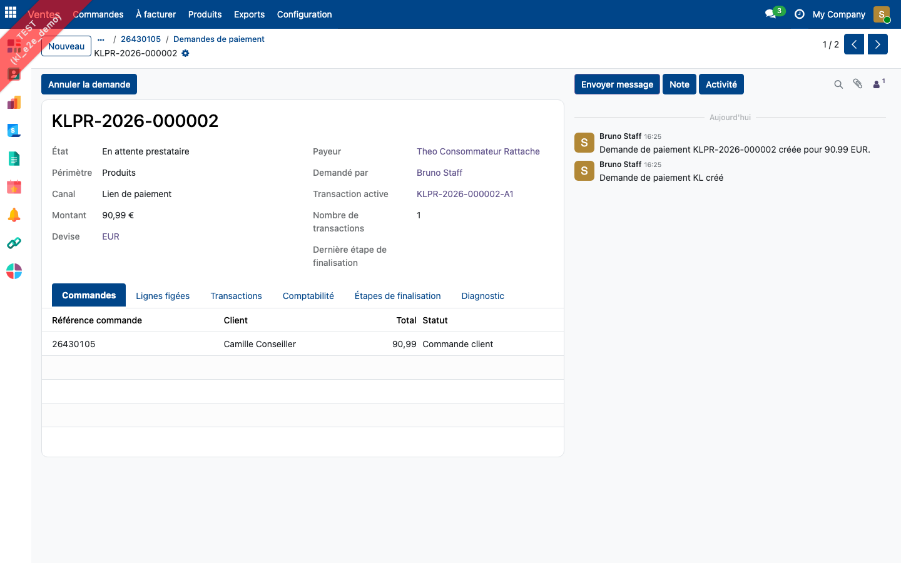Open the À facturer menu
901x563 pixels.
pos(156,14)
